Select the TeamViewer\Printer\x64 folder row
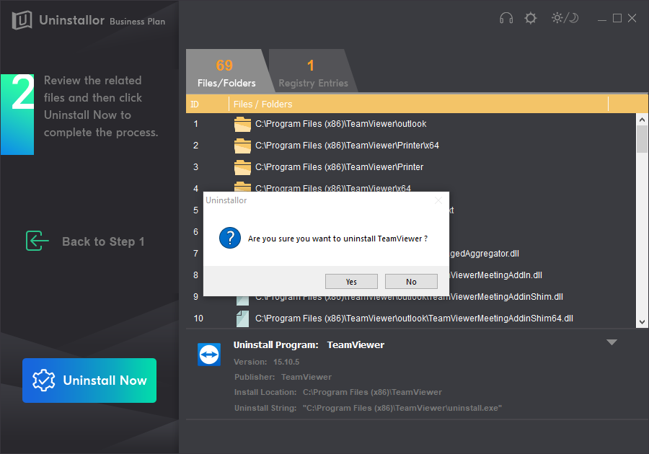 [411, 146]
